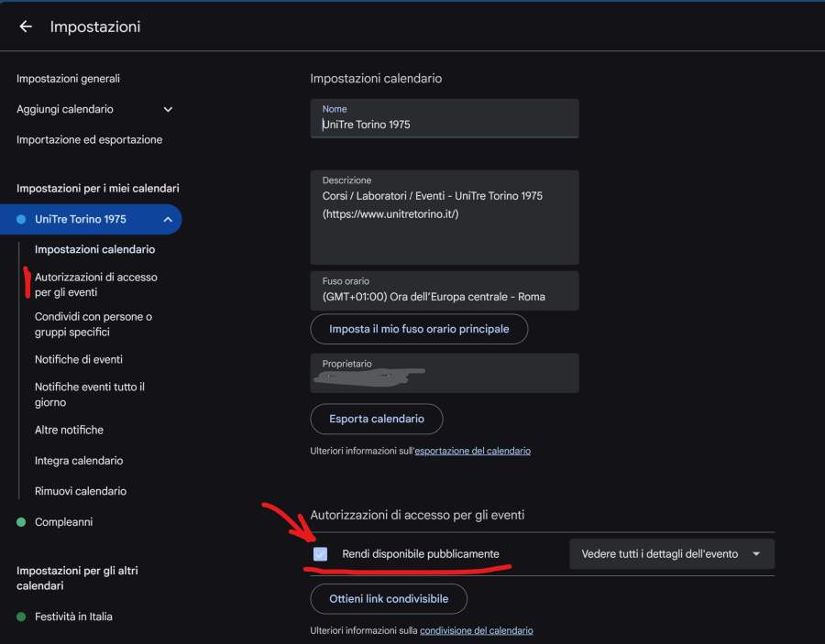
Task: Click the blue dot beside UniTre Torino 1975
Action: point(21,220)
